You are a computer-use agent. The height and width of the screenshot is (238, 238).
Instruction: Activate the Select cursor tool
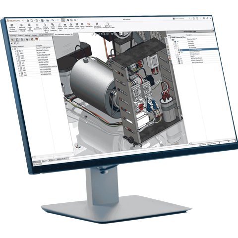[x=63, y=20]
